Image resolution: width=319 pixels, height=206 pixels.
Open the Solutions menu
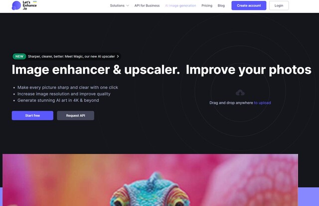120,5
